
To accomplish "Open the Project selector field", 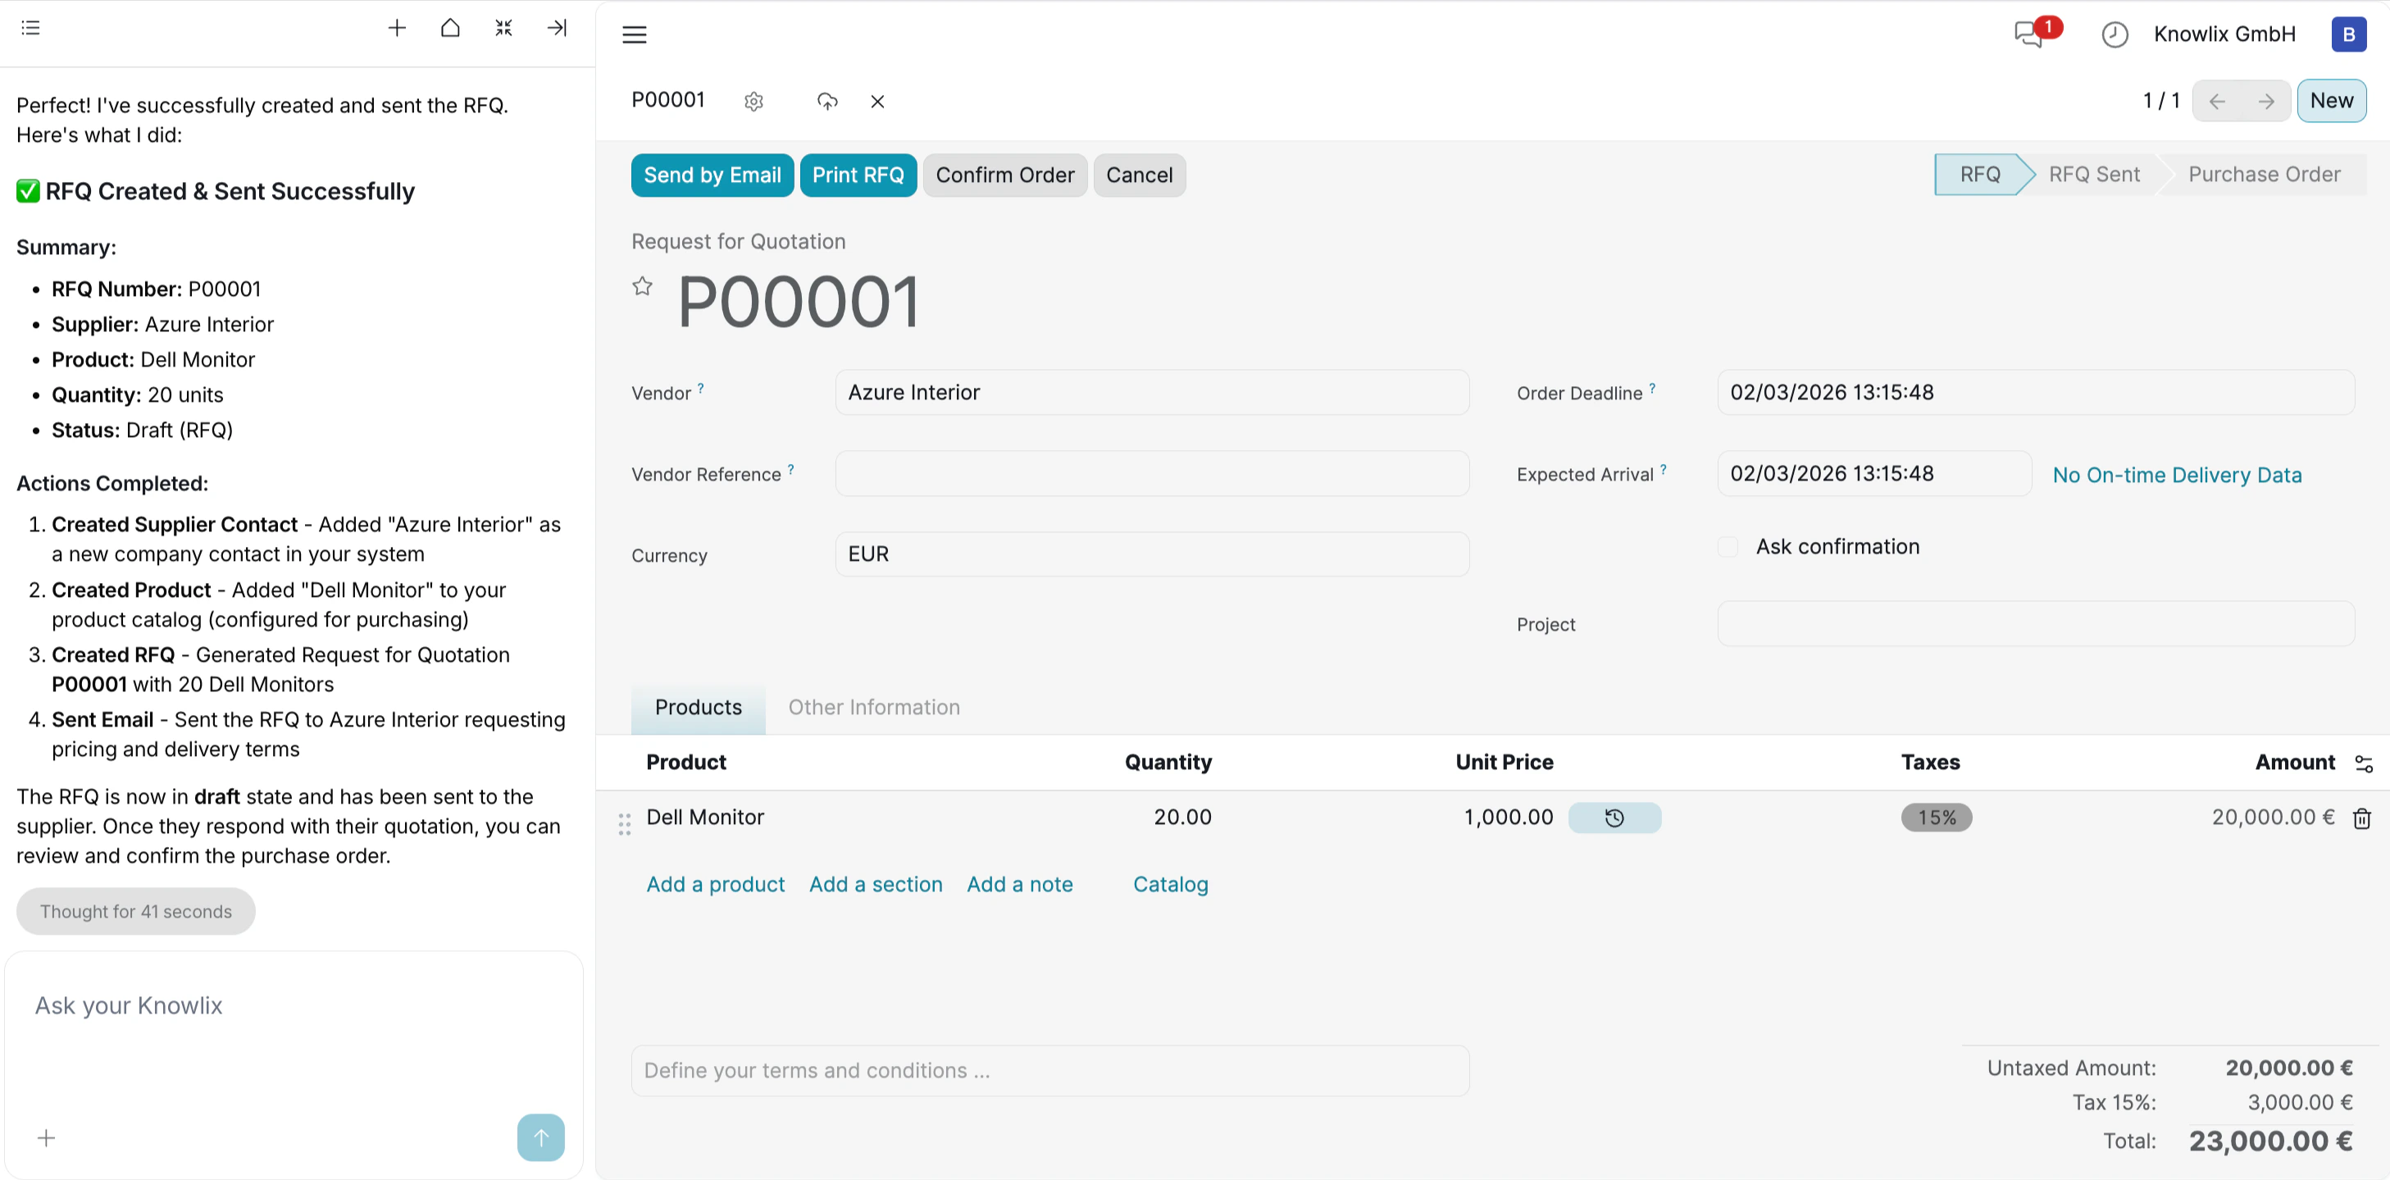I will pos(2036,623).
